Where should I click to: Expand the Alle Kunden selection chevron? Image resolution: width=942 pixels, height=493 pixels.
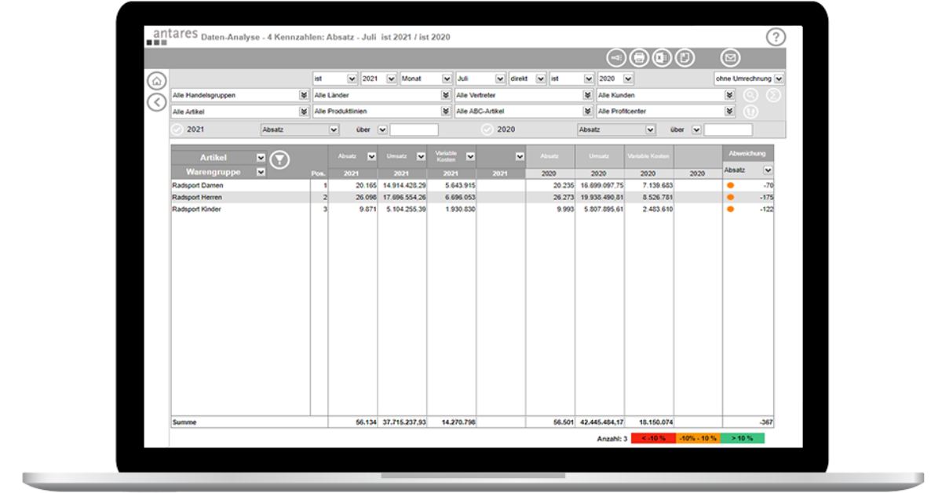point(728,94)
